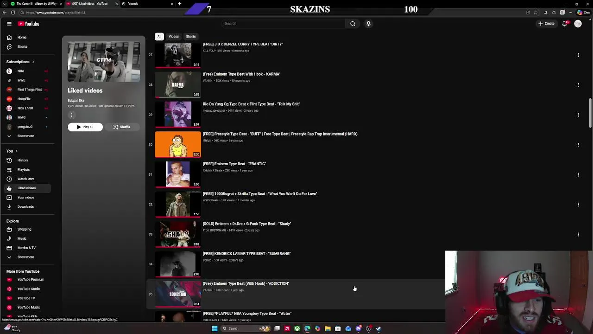Select the All filter chip
593x334 pixels.
tap(159, 36)
